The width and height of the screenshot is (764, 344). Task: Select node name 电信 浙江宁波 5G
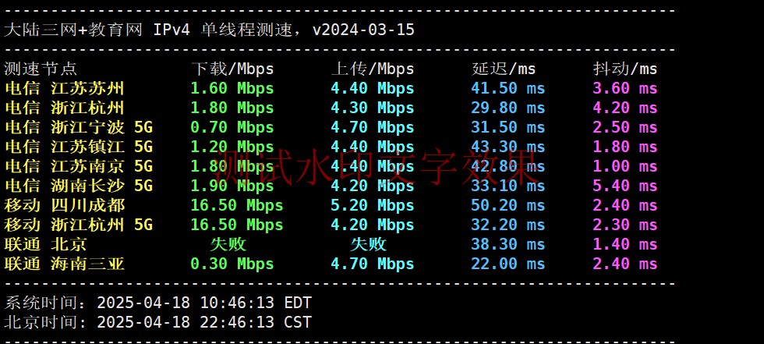pyautogui.click(x=79, y=127)
